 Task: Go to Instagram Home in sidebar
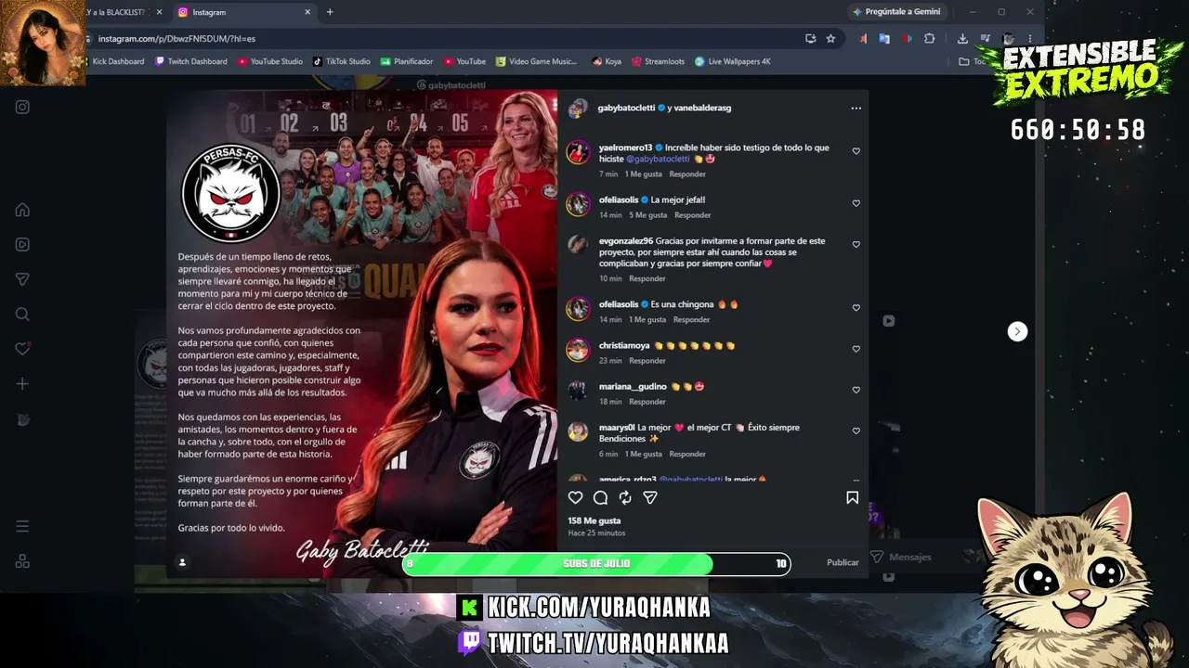click(22, 210)
